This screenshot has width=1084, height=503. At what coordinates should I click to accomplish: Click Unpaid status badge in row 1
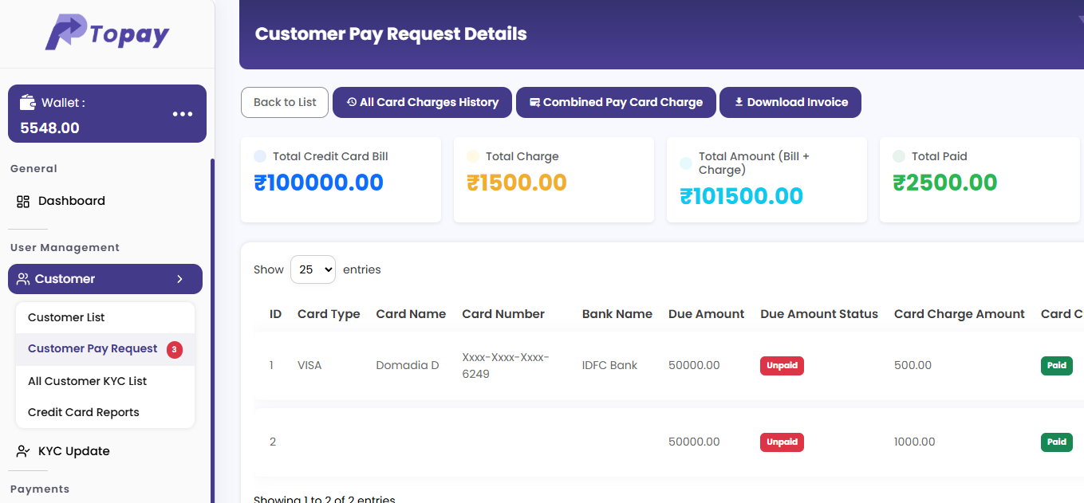click(x=782, y=366)
